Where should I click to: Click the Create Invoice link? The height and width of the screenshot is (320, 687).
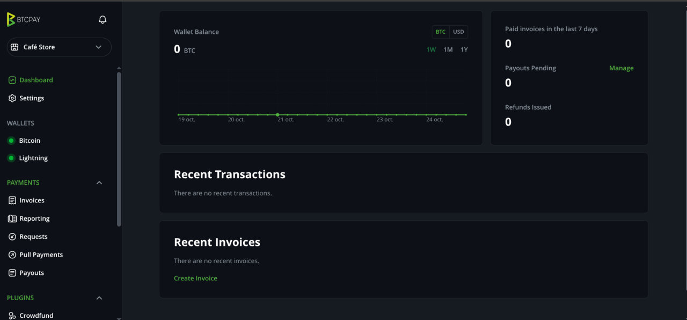click(x=195, y=278)
